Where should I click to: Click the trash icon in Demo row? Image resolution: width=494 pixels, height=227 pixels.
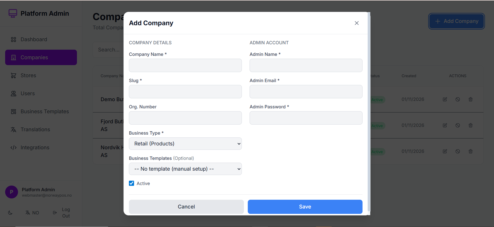click(470, 99)
